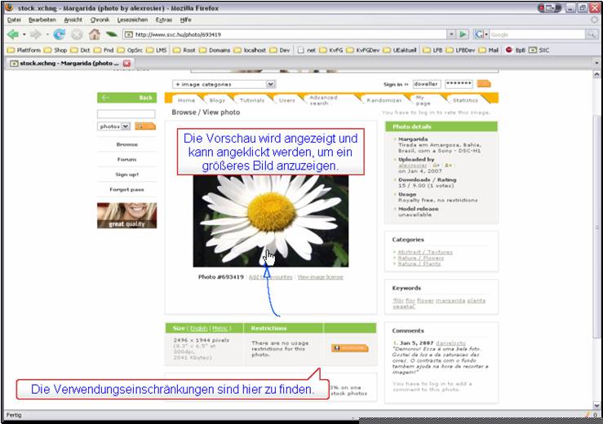The width and height of the screenshot is (603, 424).
Task: Click the Google search magnifier icon
Action: [x=591, y=34]
